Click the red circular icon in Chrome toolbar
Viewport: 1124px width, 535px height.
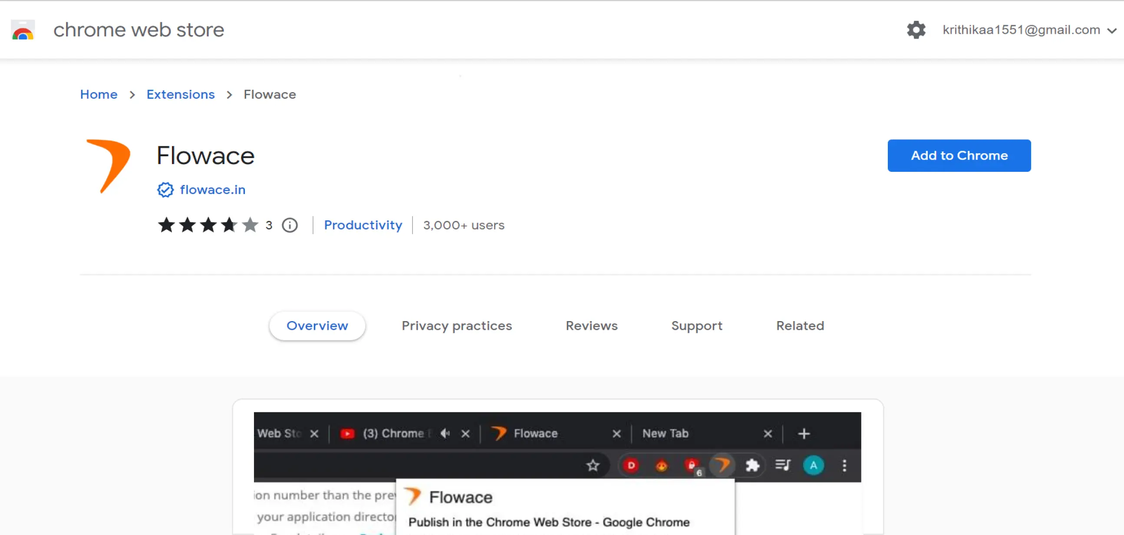630,466
